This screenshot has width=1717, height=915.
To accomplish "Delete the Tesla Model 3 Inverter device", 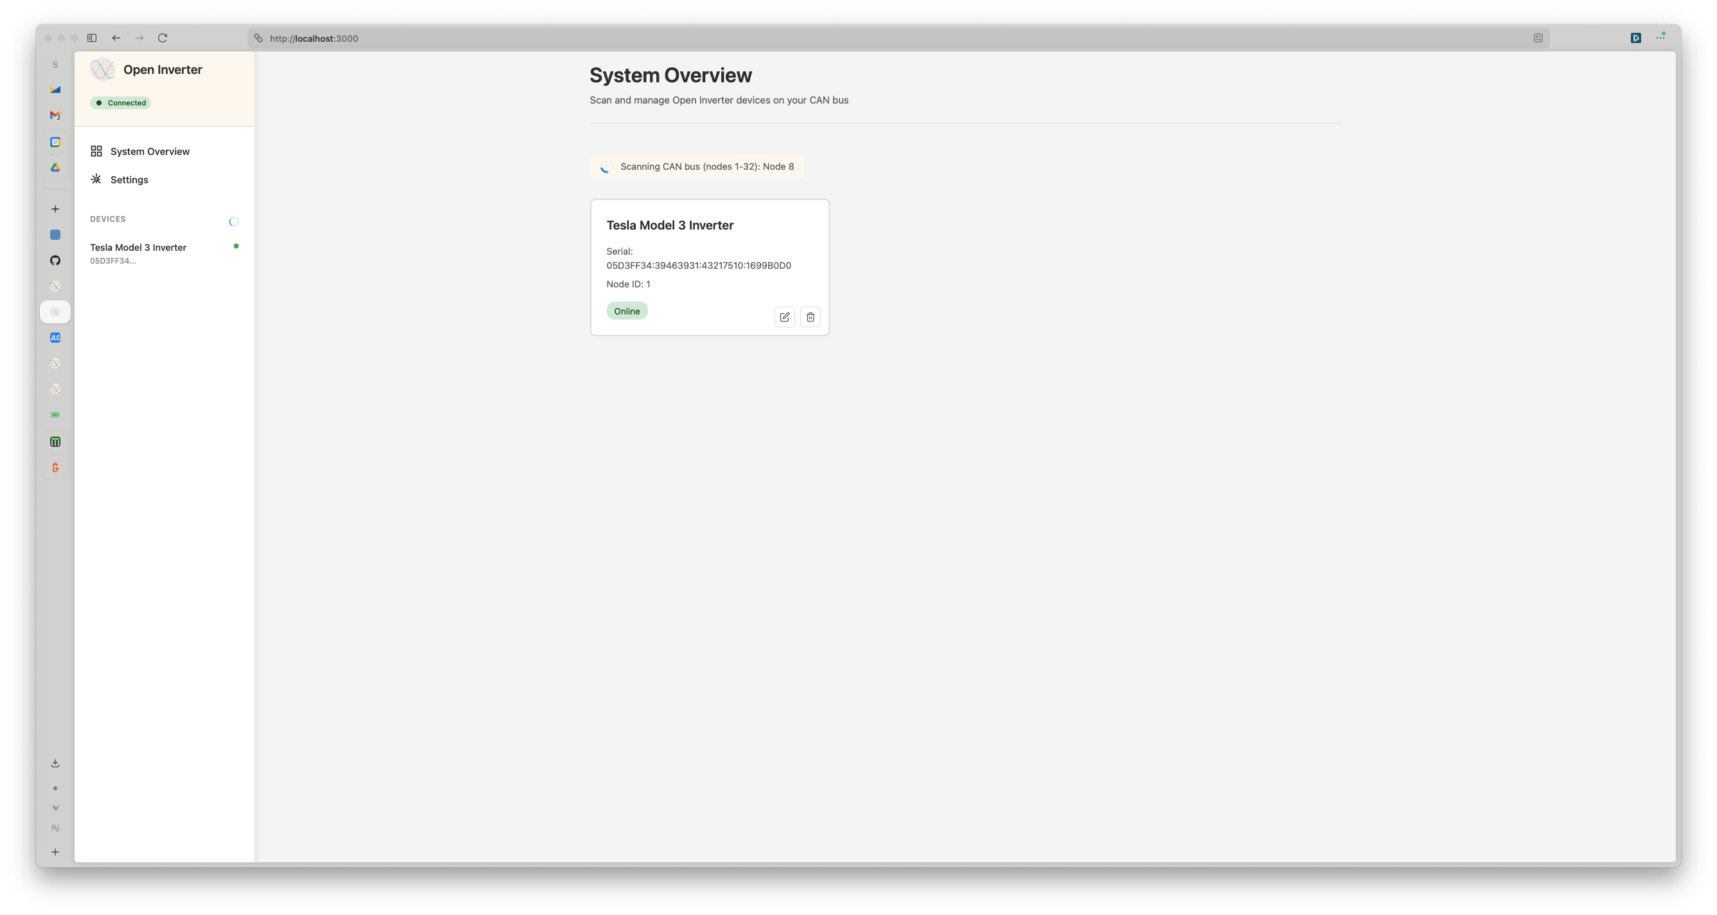I will (x=810, y=317).
